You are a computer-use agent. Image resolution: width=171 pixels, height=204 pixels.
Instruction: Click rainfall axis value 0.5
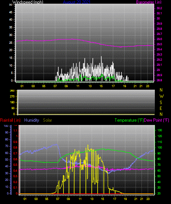[x=15, y=165]
